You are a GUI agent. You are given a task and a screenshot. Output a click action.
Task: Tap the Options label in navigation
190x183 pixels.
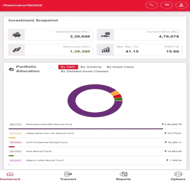[178, 179]
